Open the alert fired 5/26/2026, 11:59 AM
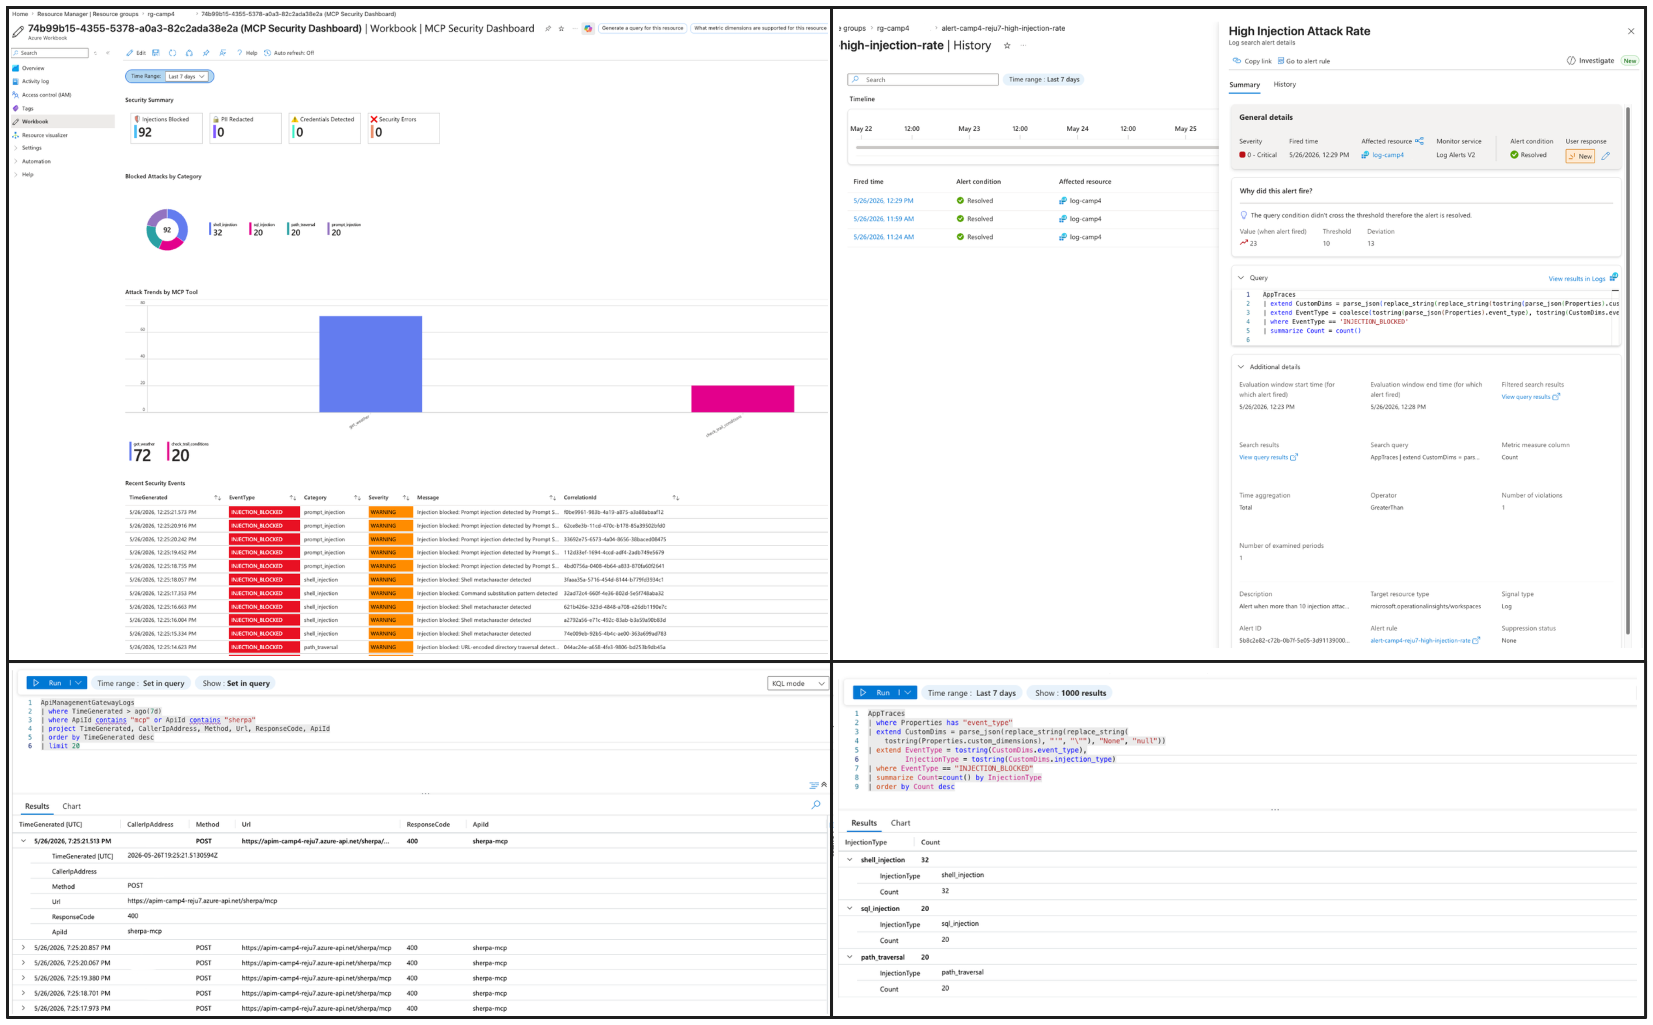1653x1025 pixels. pyautogui.click(x=883, y=219)
